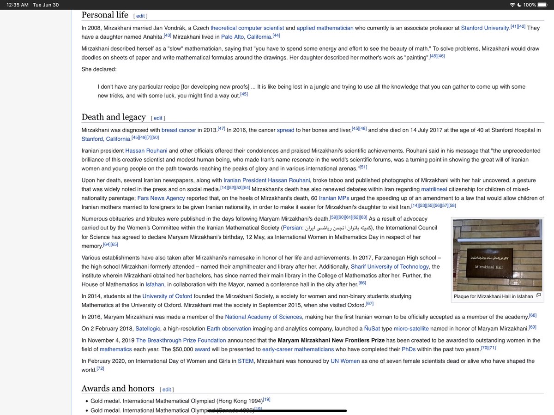554x415 pixels.
Task: Click the 'She declared:' line
Action: pos(99,69)
